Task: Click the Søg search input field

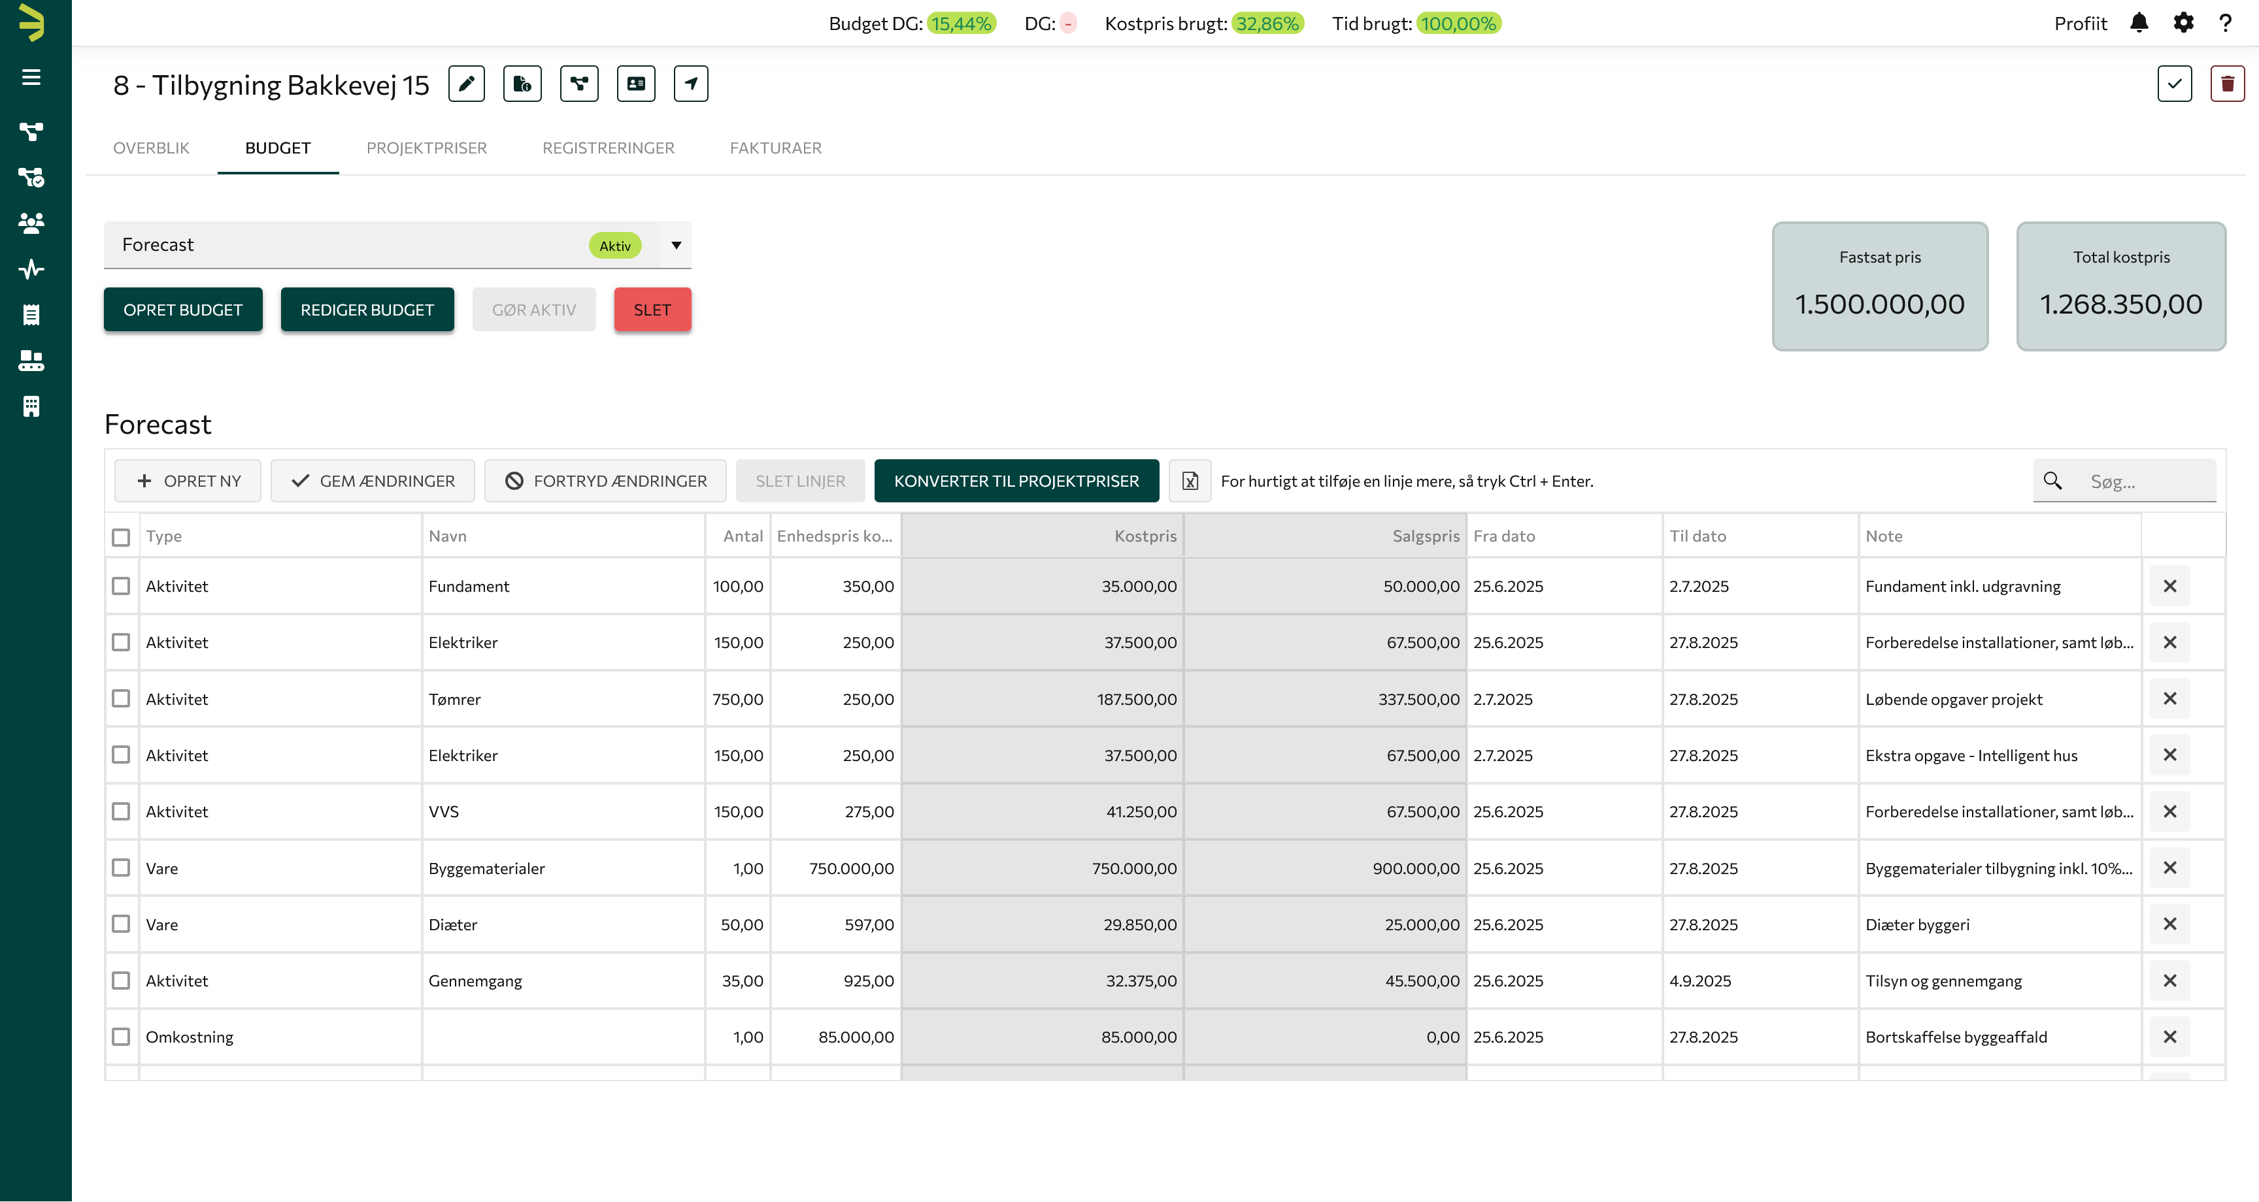Action: (x=2144, y=481)
